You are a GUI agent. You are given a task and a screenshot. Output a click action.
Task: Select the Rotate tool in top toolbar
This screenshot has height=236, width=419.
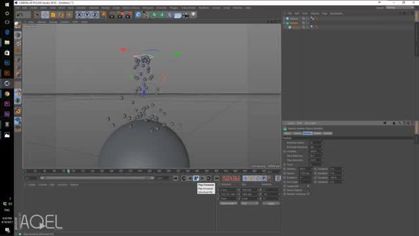coord(61,14)
